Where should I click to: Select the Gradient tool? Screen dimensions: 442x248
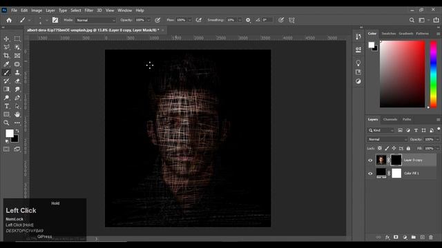tap(6, 89)
